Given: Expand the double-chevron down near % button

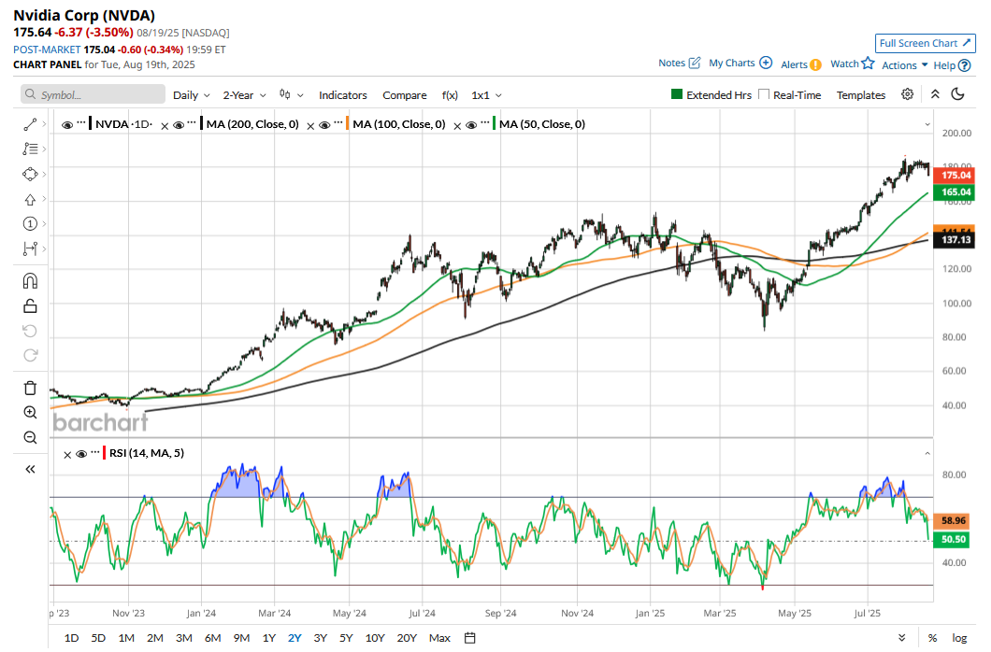Looking at the screenshot, I should (902, 637).
